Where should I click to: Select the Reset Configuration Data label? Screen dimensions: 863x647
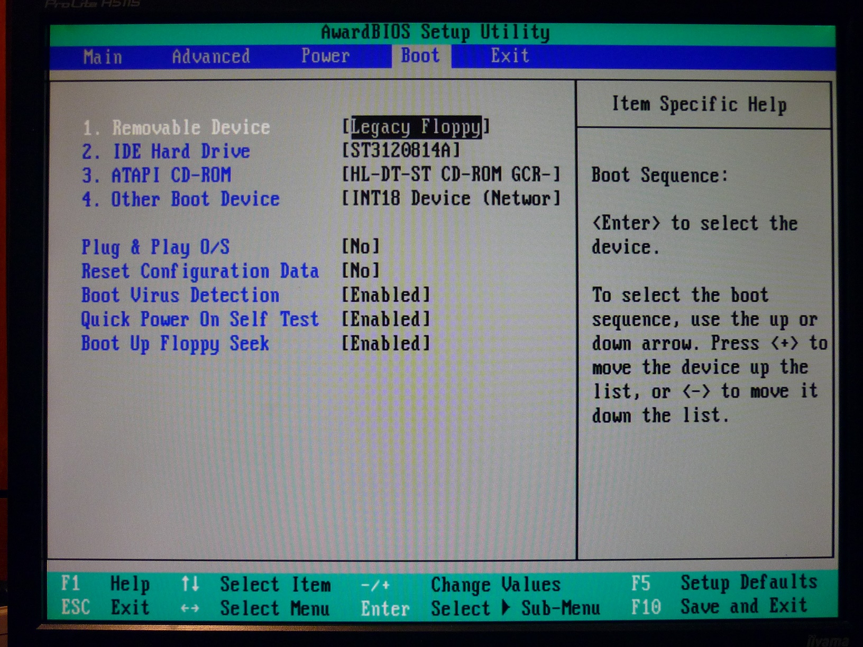[200, 272]
